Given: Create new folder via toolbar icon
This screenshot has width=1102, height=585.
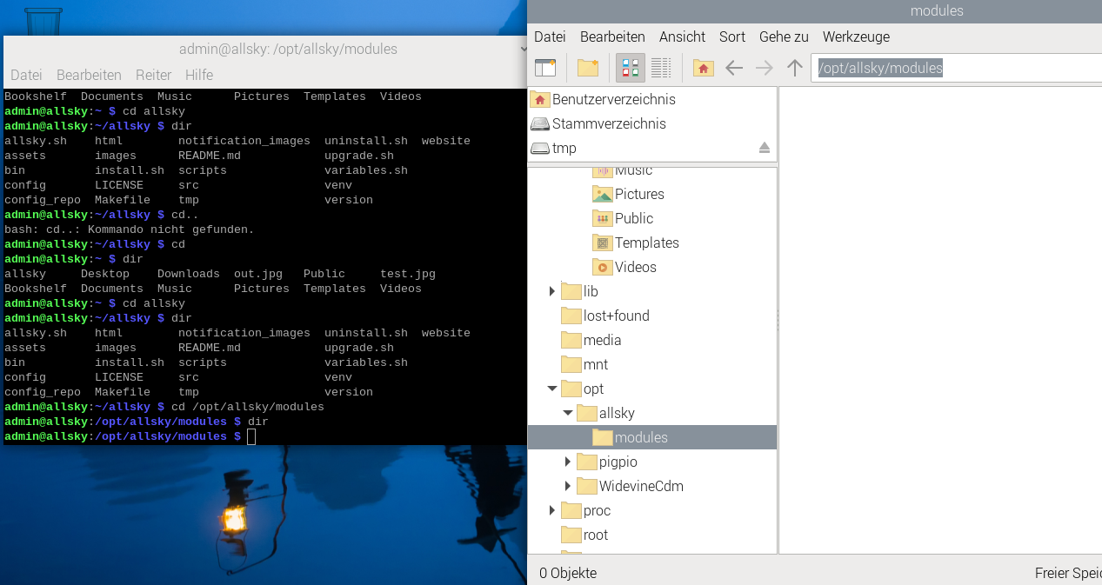Looking at the screenshot, I should (588, 68).
